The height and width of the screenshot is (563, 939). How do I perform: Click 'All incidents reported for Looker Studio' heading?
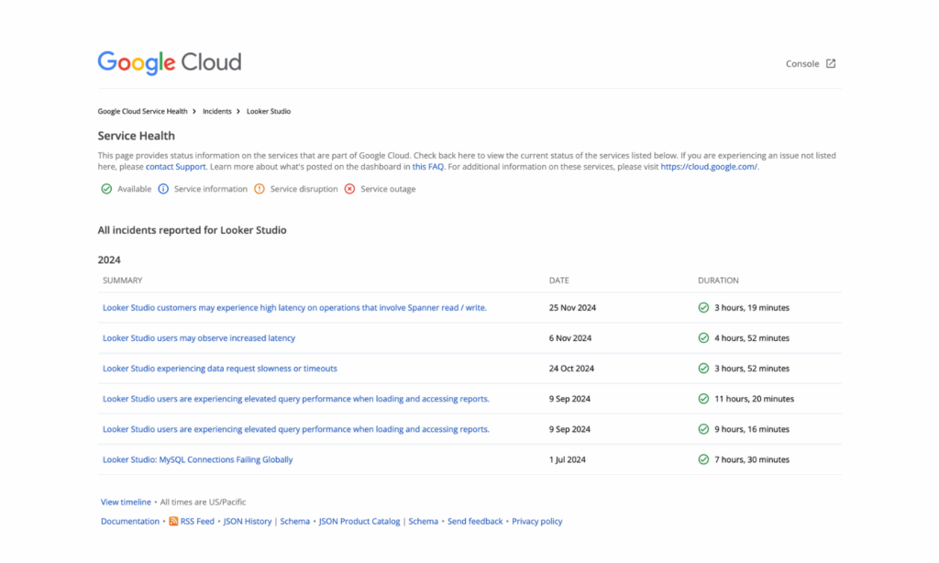pos(193,230)
